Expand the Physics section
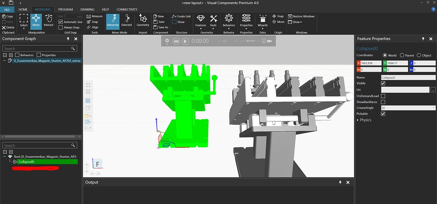The image size is (437, 204). pyautogui.click(x=358, y=120)
